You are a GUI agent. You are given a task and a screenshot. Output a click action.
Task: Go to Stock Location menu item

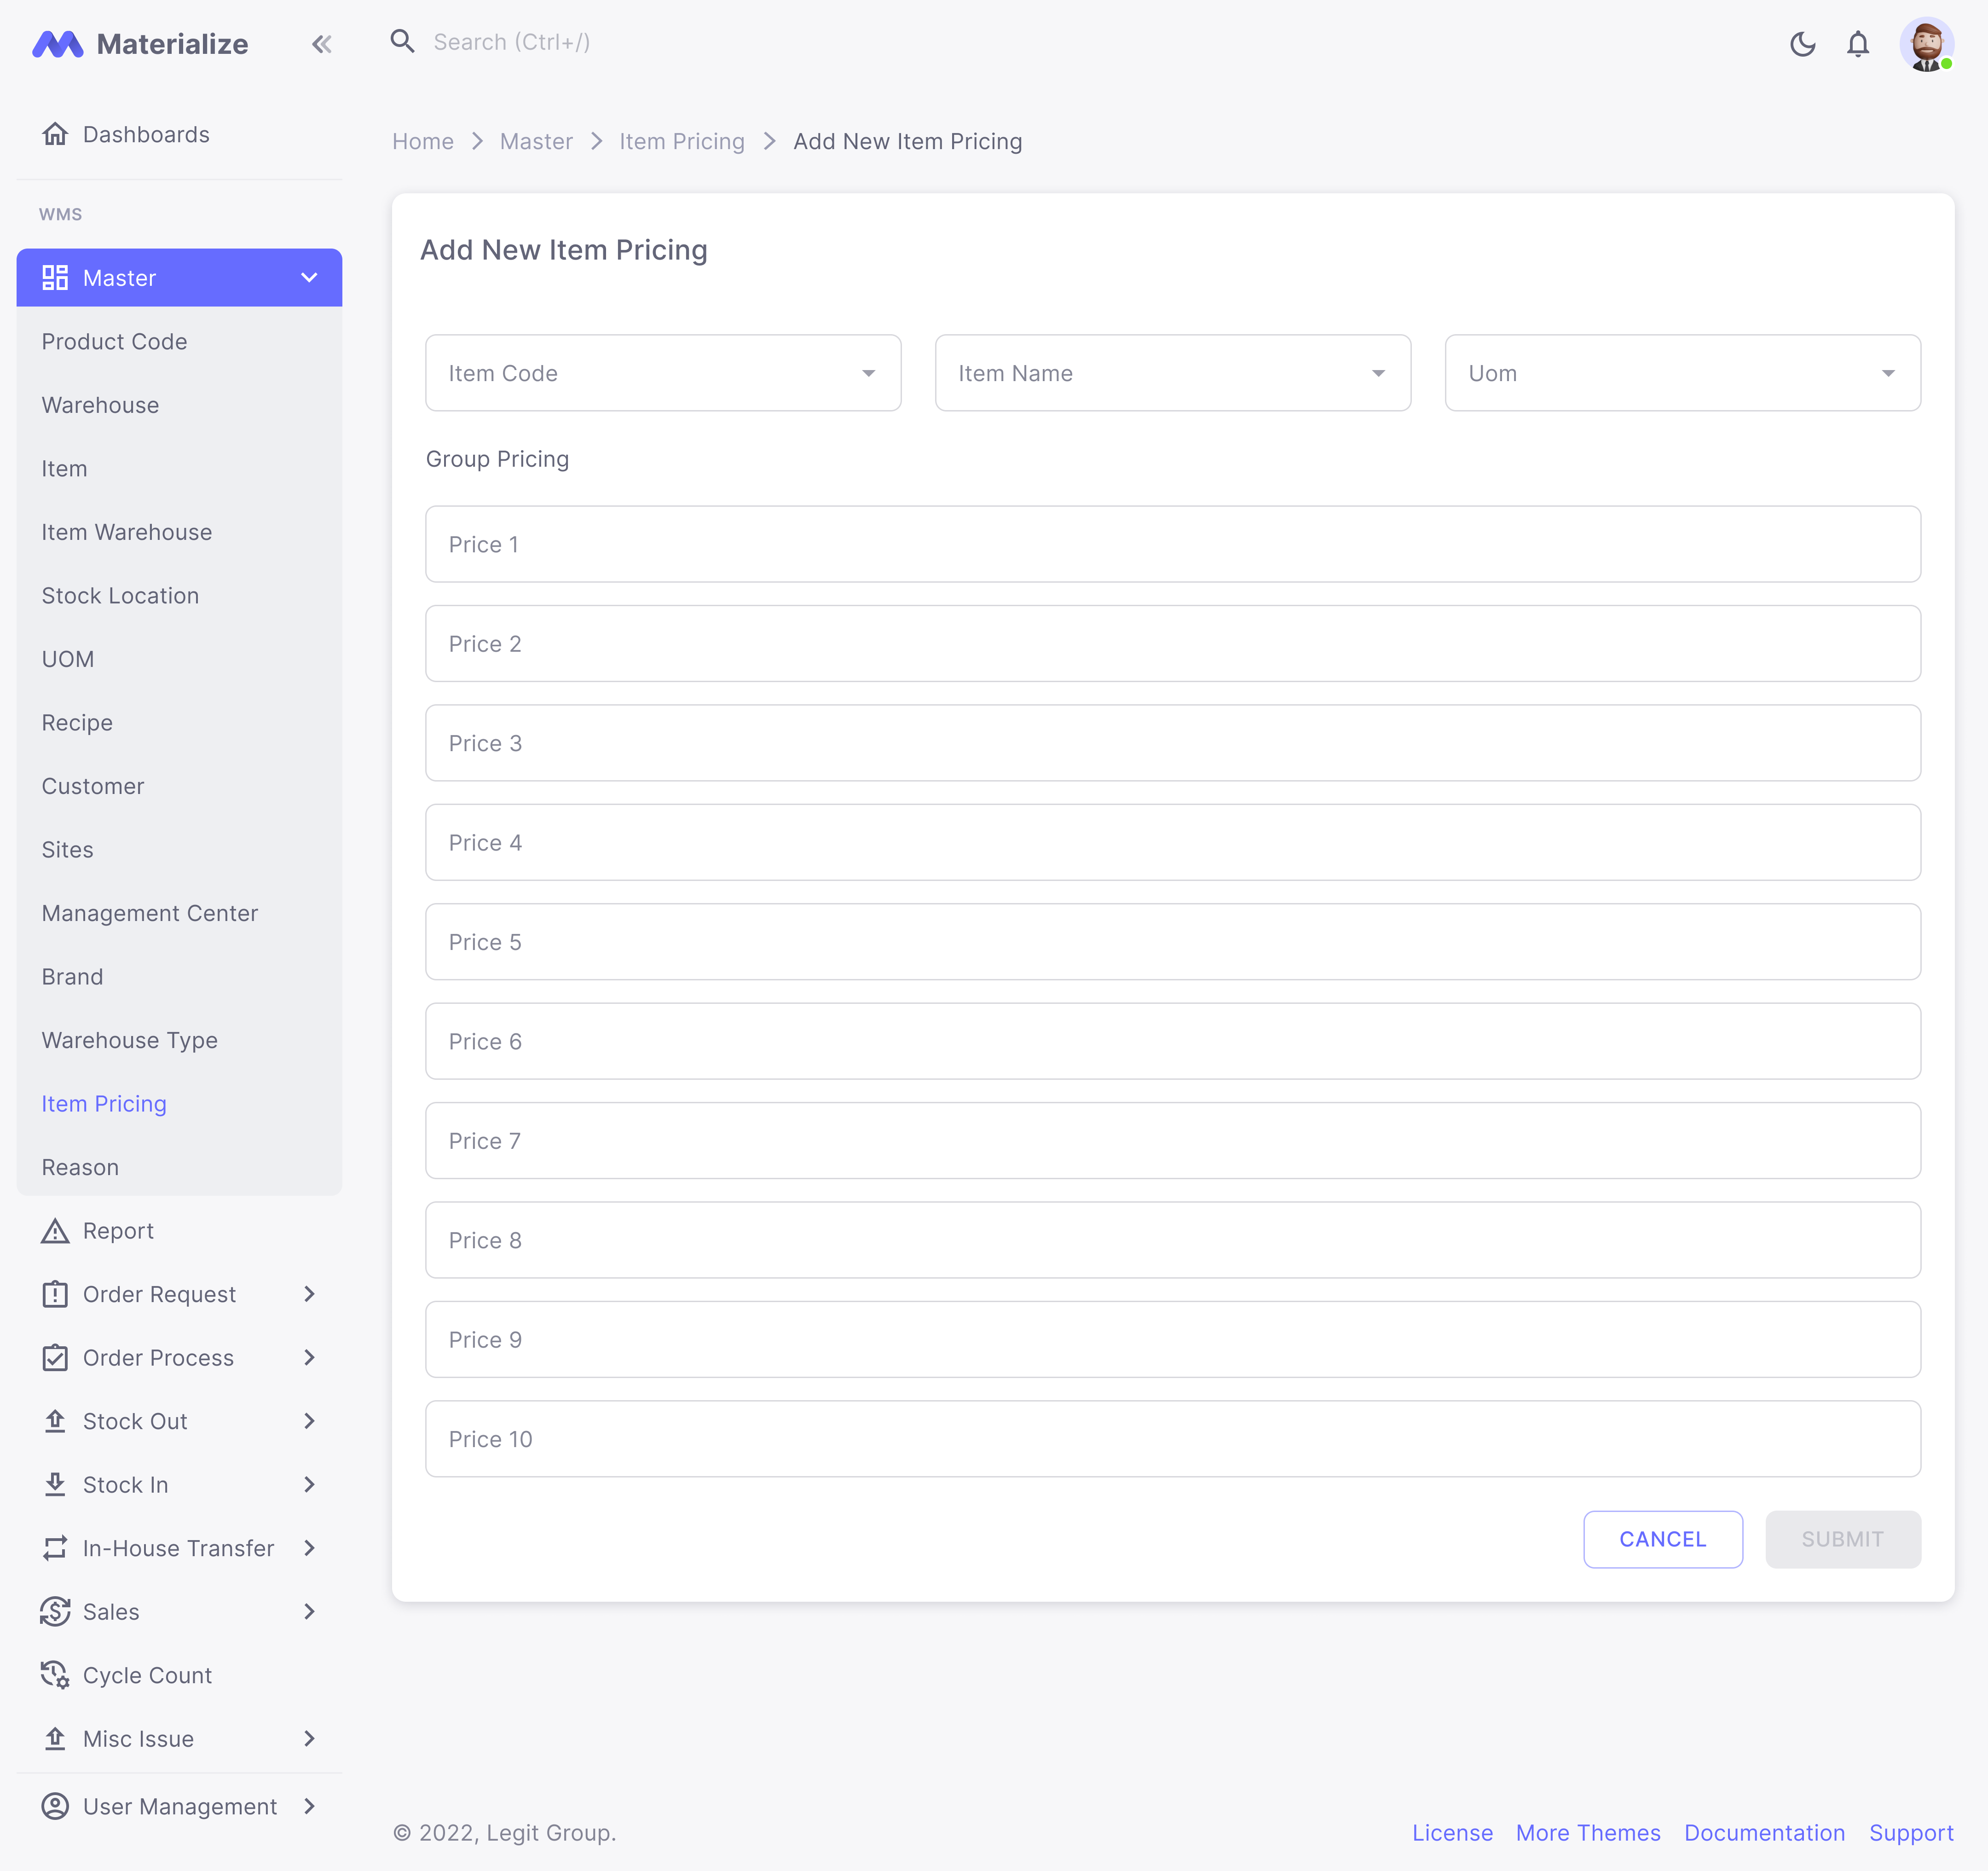click(120, 596)
